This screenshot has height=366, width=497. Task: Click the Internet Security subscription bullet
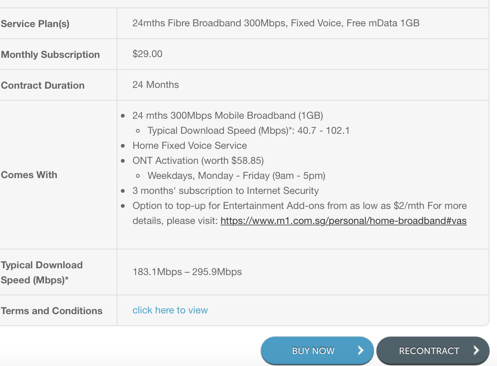(226, 191)
